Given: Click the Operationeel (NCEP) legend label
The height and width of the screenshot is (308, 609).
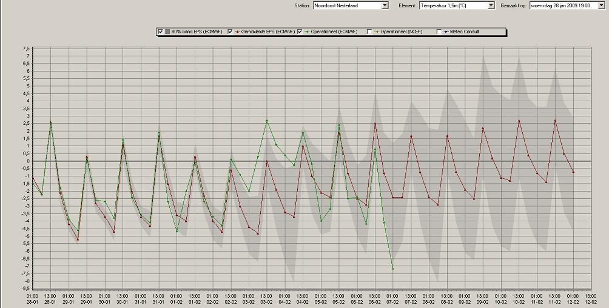Looking at the screenshot, I should coord(402,32).
